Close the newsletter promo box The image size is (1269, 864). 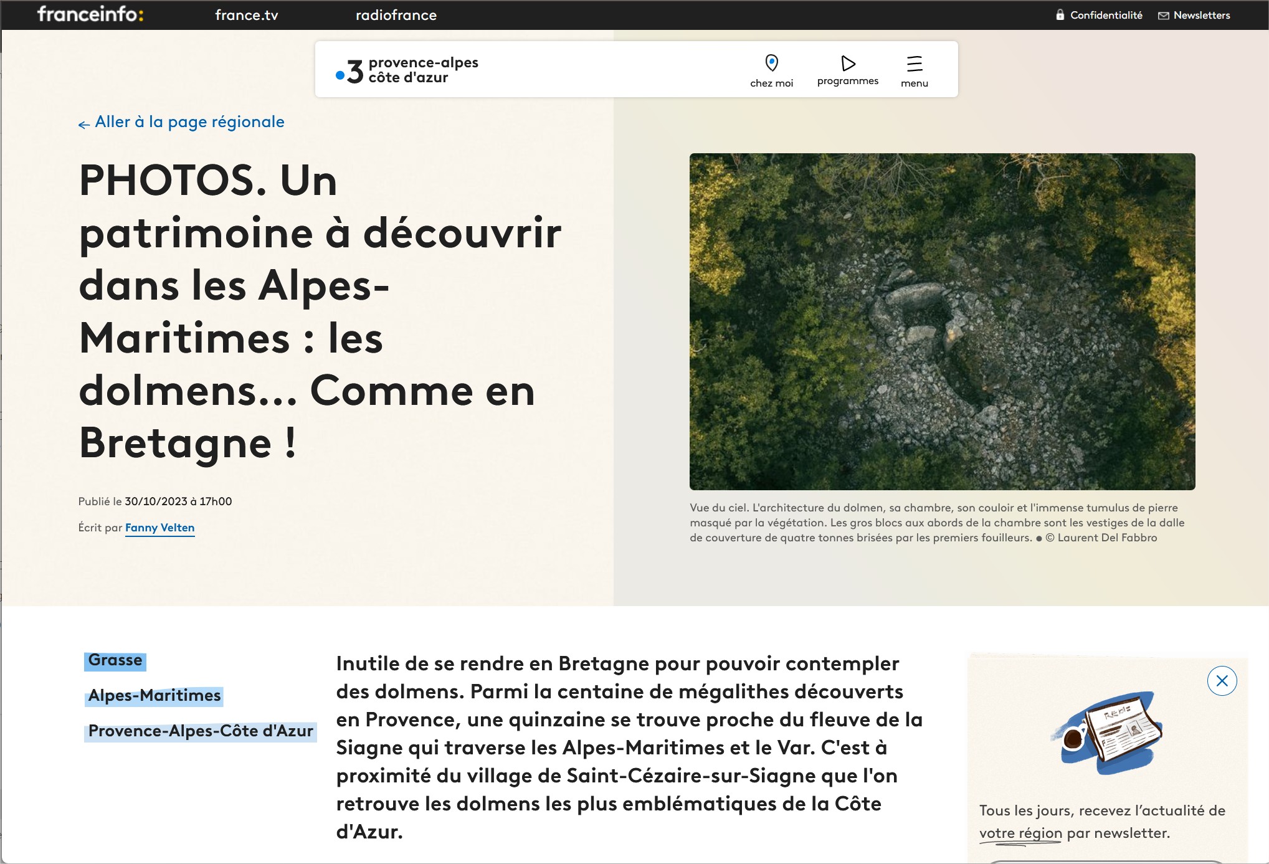(x=1222, y=681)
